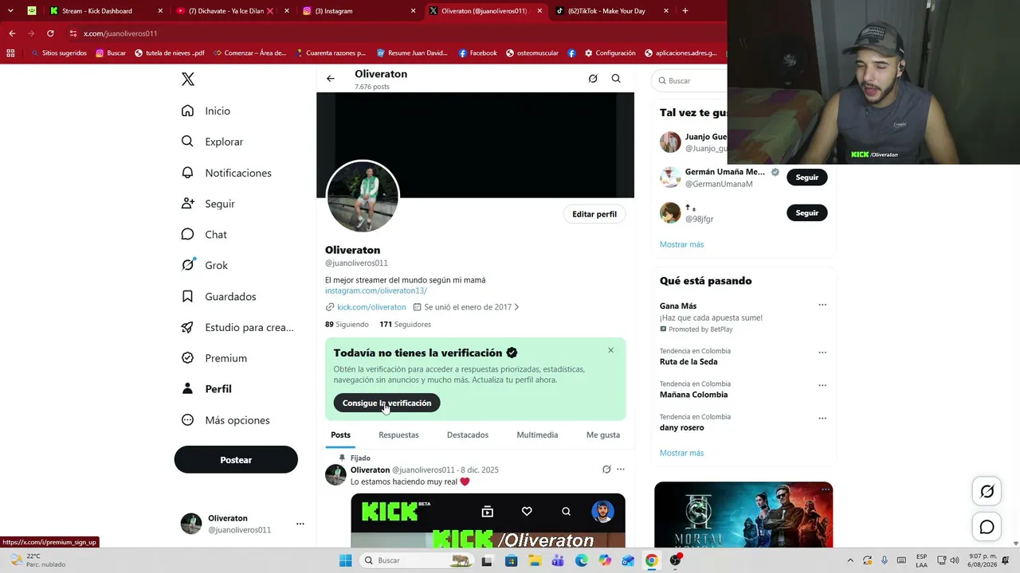Image resolution: width=1020 pixels, height=573 pixels.
Task: Open Grok icon in profile header
Action: pyautogui.click(x=593, y=79)
